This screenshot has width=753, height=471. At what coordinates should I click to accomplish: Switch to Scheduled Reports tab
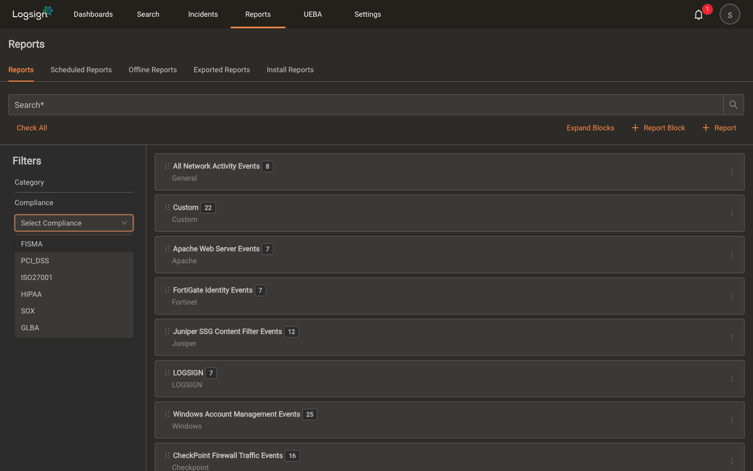click(81, 70)
